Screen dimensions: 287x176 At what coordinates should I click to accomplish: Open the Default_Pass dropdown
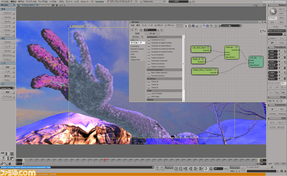tap(152, 1)
